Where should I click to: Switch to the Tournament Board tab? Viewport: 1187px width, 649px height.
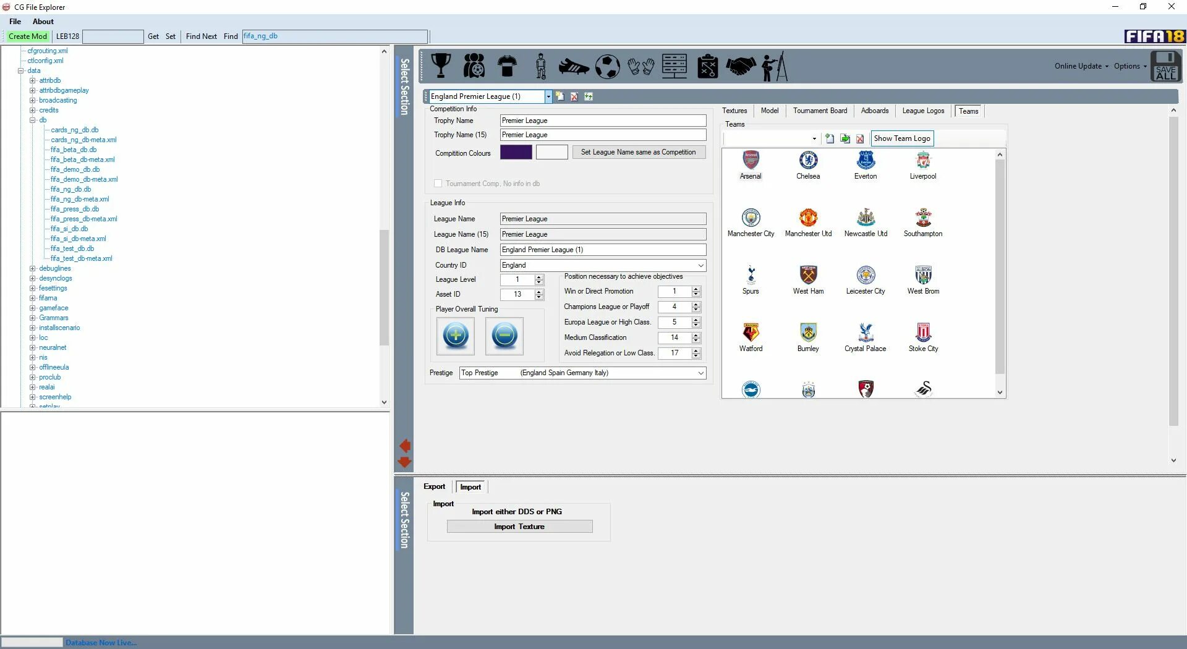[820, 111]
